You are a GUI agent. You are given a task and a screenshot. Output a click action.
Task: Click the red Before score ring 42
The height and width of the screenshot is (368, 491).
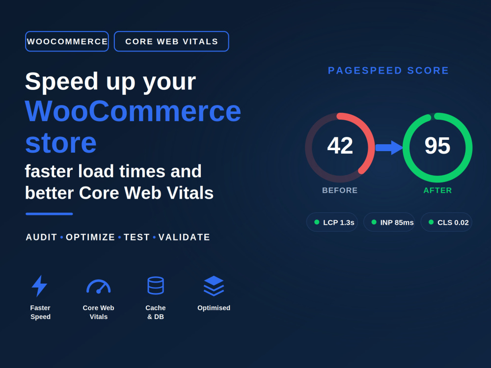point(340,147)
